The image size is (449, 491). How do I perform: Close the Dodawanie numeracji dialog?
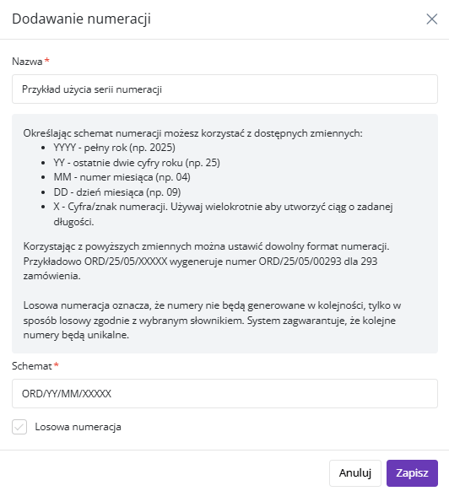(432, 19)
